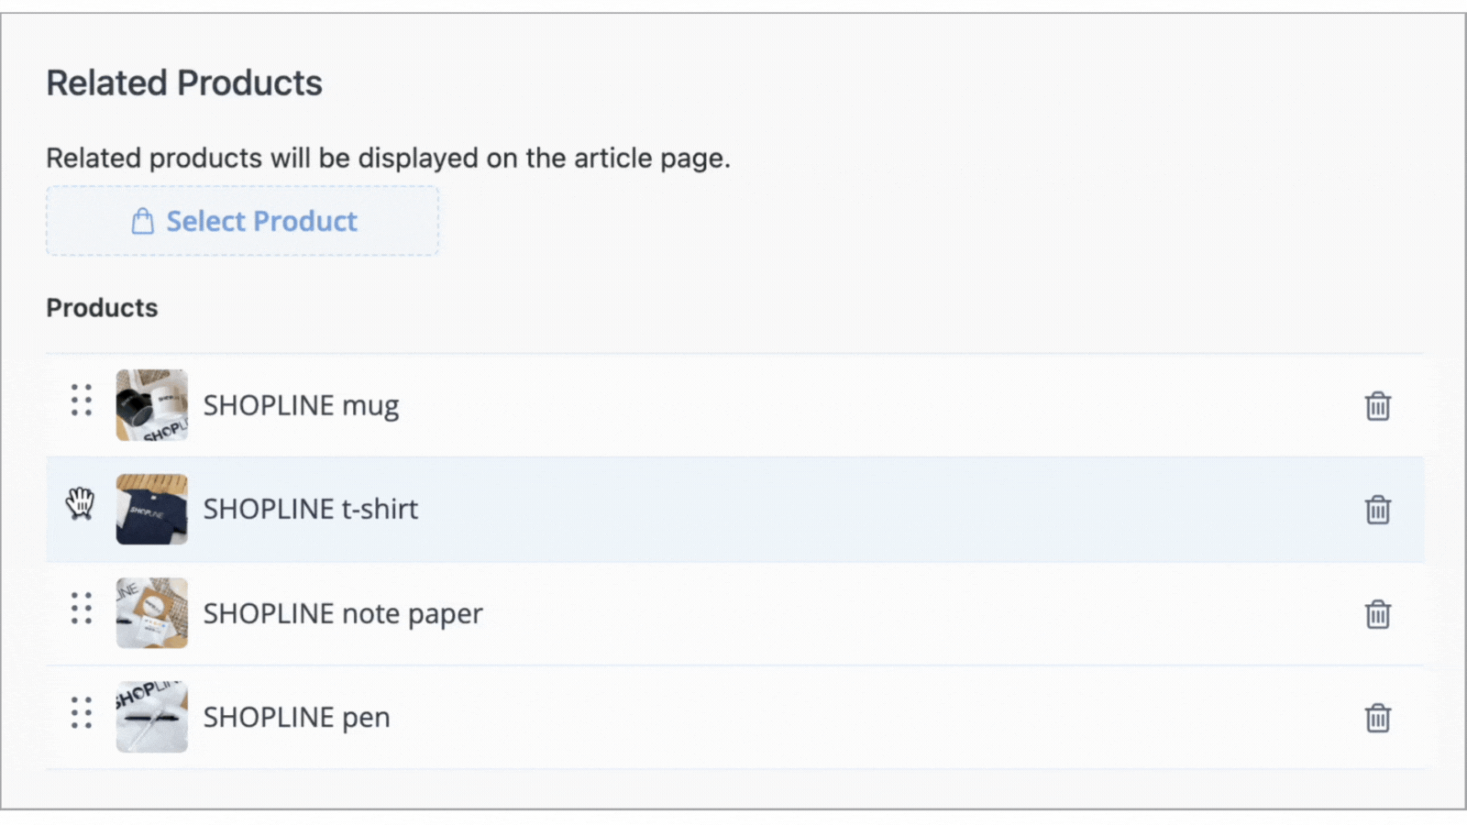
Task: Select the SHOPLINE mug product name
Action: click(301, 406)
